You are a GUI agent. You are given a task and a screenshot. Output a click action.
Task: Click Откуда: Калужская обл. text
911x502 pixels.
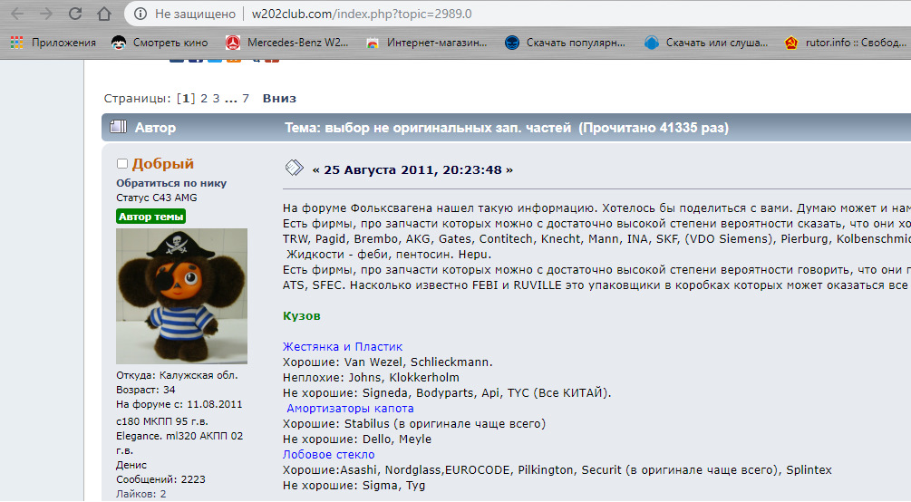177,375
